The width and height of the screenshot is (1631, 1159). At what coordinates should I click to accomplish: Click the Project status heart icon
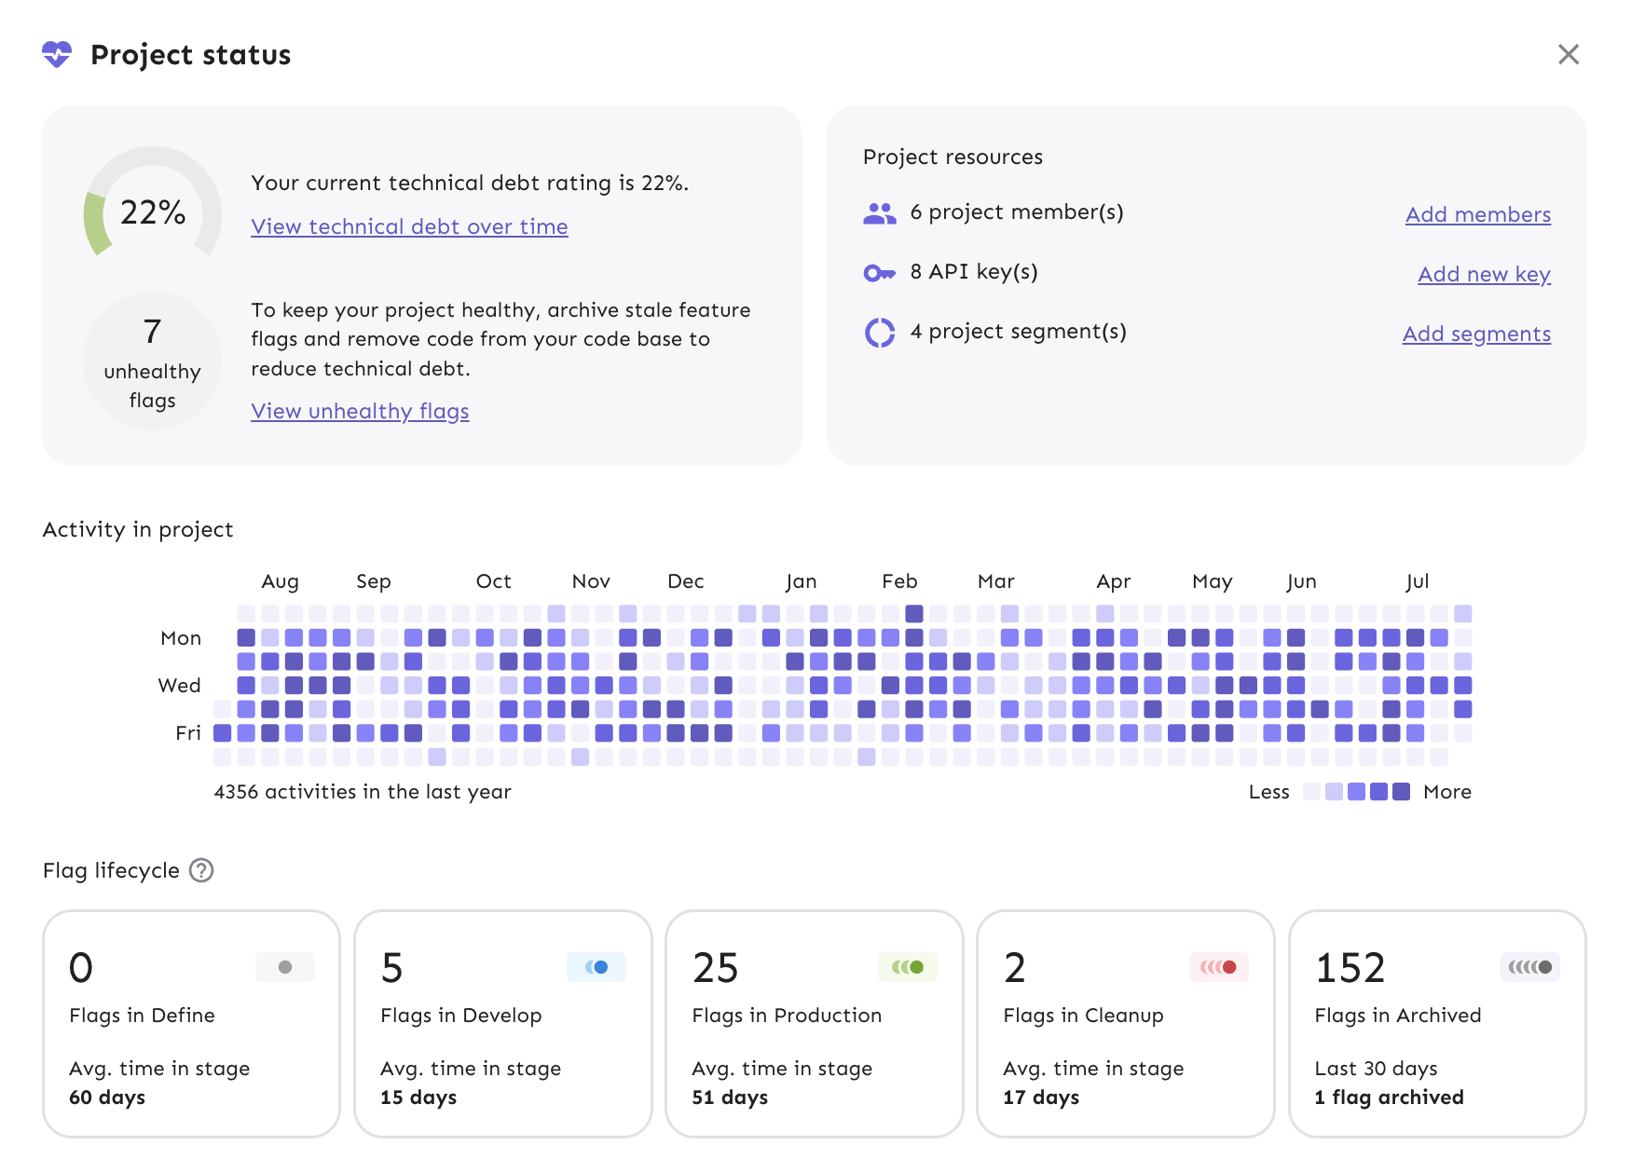[x=56, y=55]
